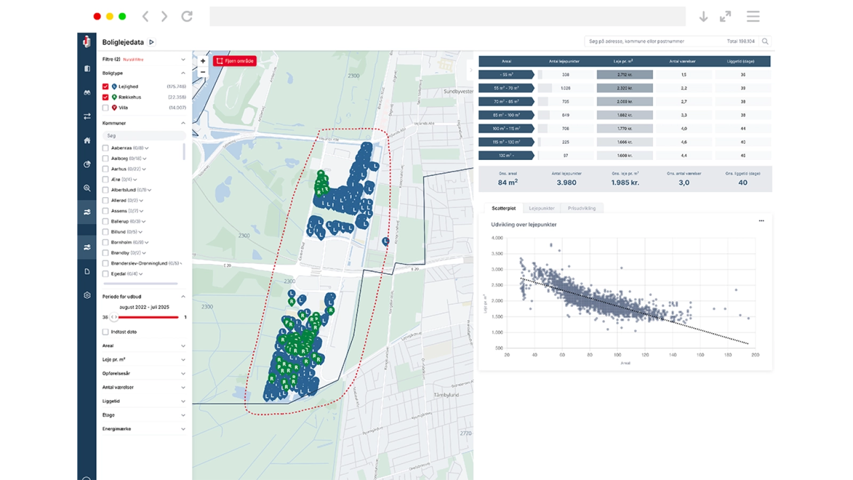Tick the Indtast dato checkbox

click(106, 332)
